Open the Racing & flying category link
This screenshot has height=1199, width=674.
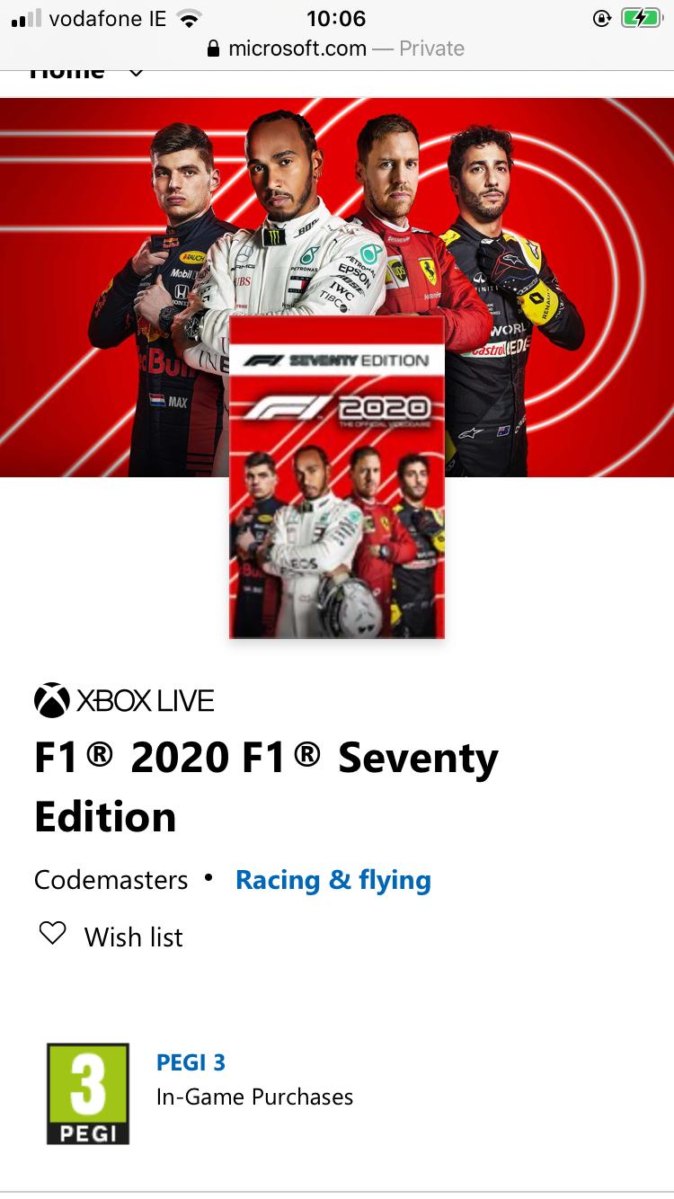333,880
